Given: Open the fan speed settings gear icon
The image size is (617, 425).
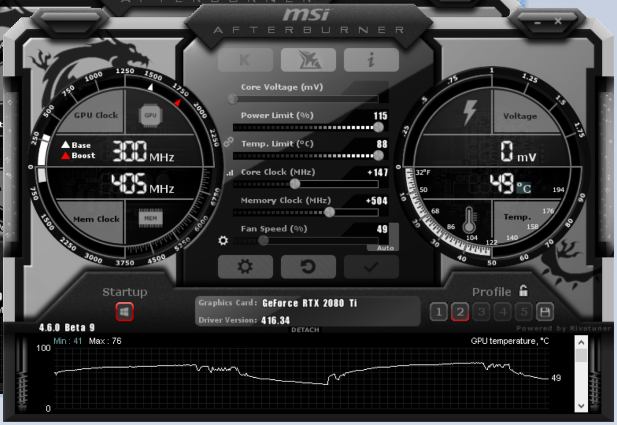Looking at the screenshot, I should [x=223, y=241].
